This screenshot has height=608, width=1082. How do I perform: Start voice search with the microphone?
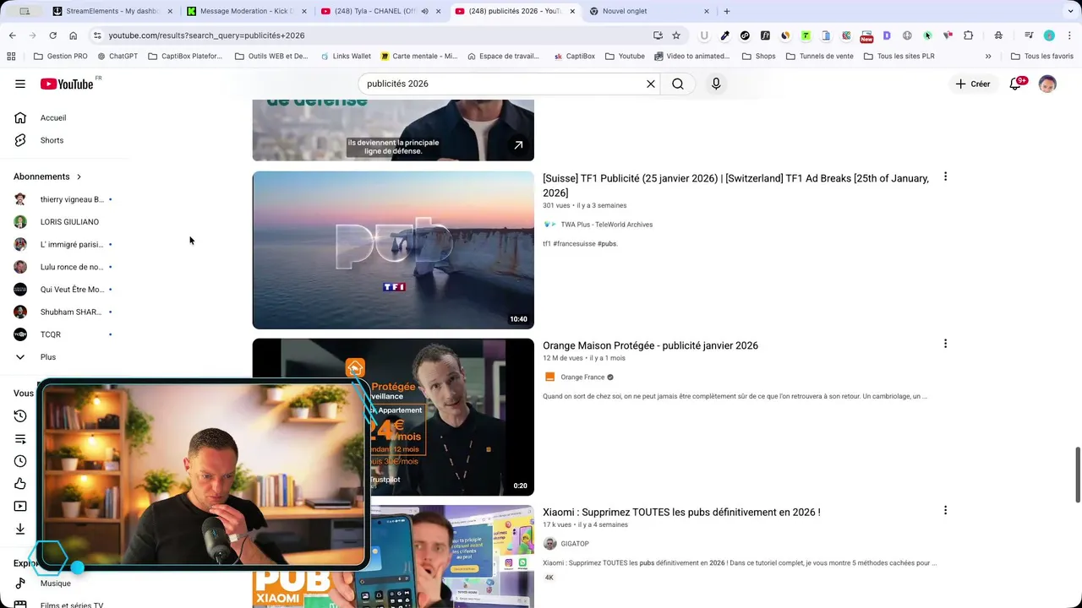click(716, 84)
